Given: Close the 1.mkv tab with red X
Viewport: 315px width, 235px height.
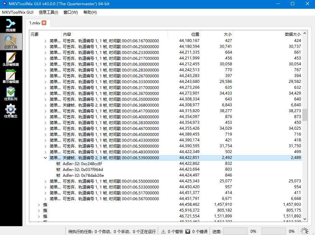Looking at the screenshot, I should pos(44,23).
